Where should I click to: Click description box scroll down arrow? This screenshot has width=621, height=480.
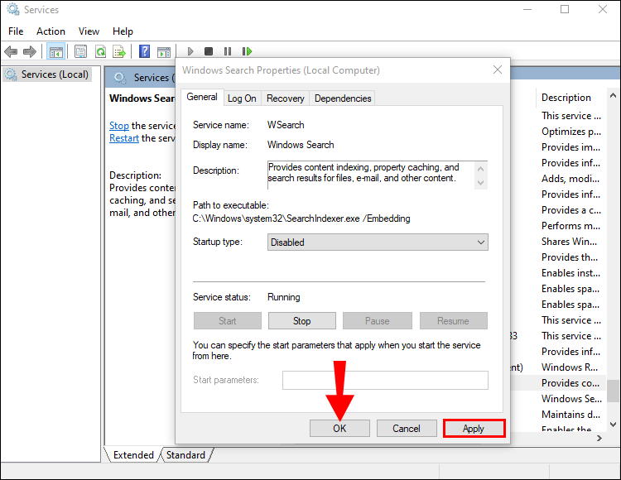[480, 182]
